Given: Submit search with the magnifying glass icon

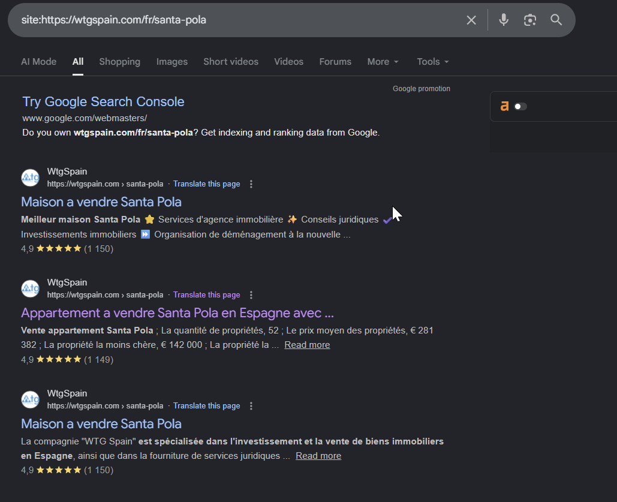Looking at the screenshot, I should pyautogui.click(x=556, y=20).
